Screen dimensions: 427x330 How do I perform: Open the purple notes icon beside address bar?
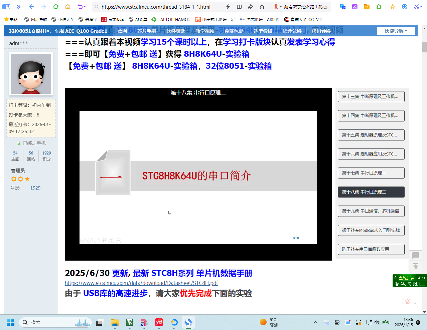coord(354,7)
